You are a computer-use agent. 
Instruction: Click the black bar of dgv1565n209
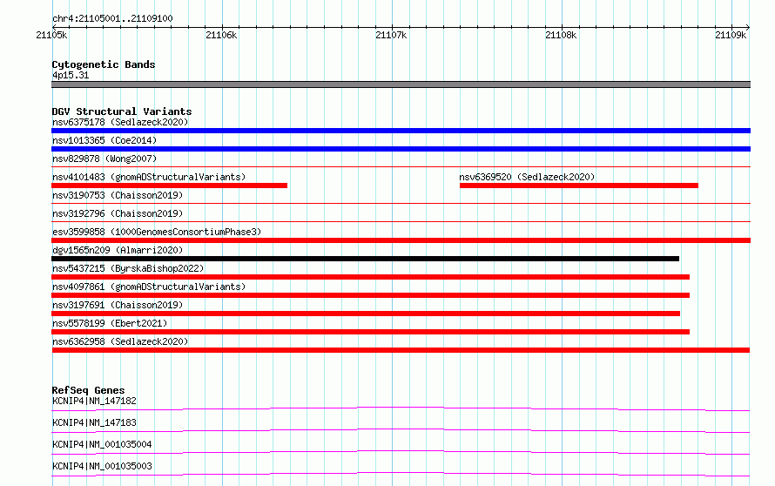coord(365,259)
